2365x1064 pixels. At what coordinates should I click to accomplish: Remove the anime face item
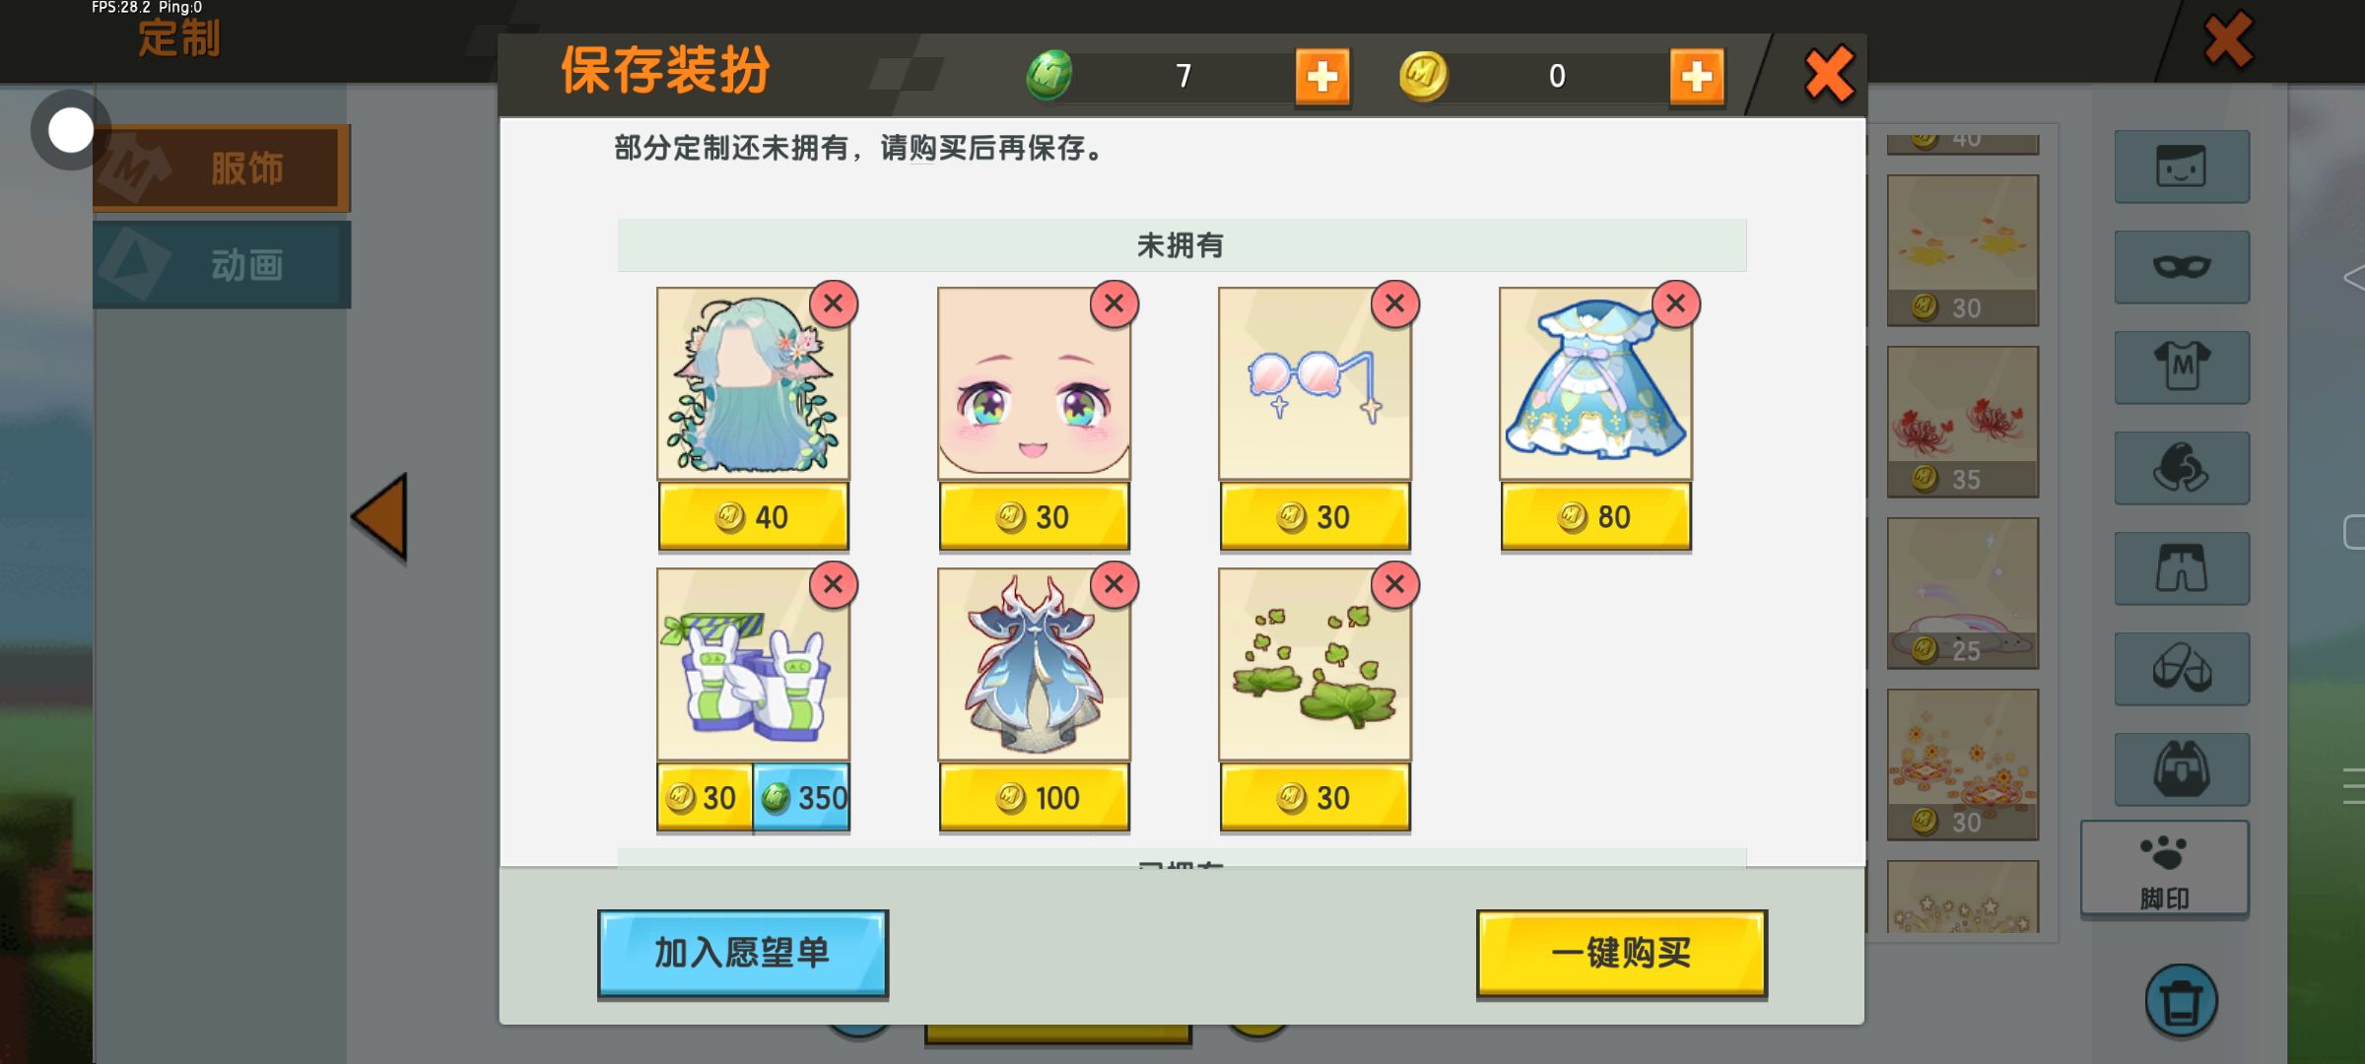tap(1115, 303)
